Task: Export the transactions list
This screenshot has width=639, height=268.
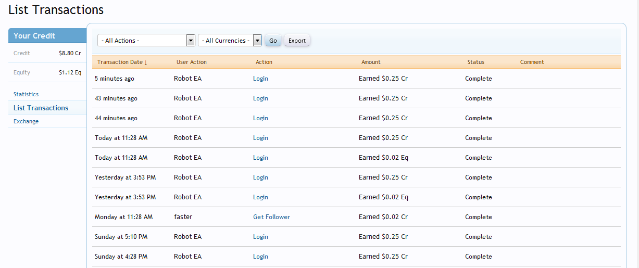Action: point(297,41)
